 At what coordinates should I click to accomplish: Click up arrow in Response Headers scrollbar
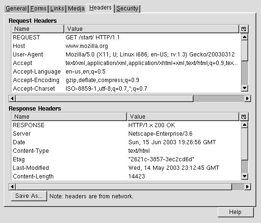coord(244,125)
